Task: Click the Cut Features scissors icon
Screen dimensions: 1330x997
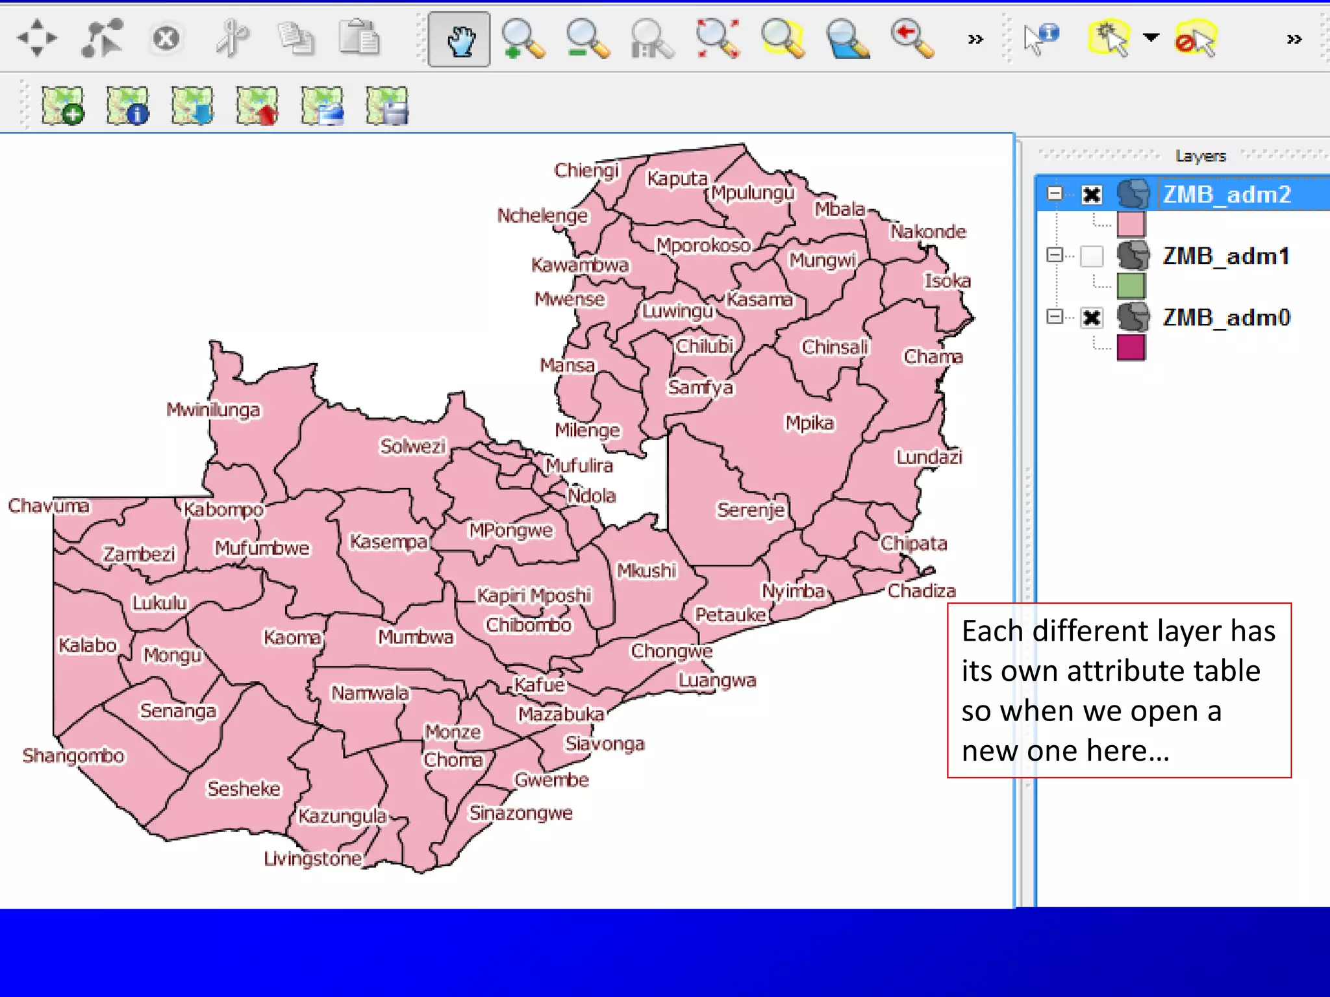Action: (232, 38)
